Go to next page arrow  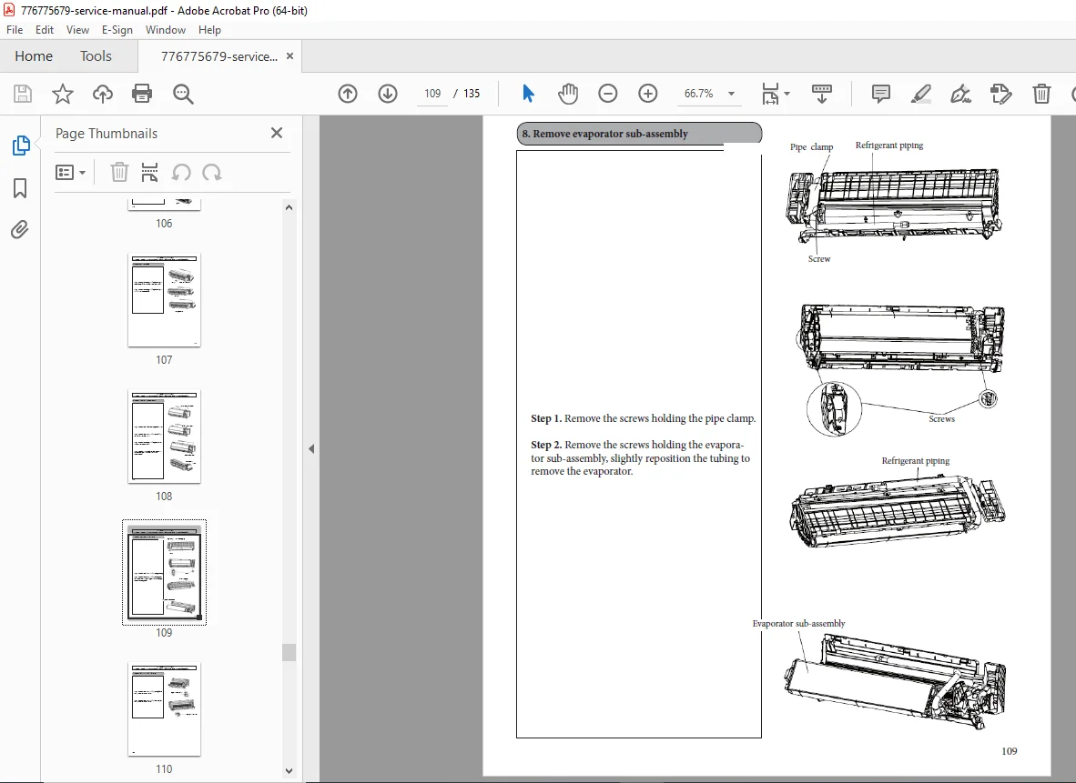388,94
